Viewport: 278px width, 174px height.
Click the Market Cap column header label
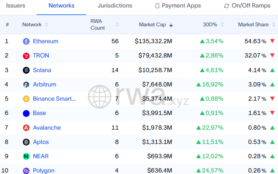pyautogui.click(x=152, y=24)
